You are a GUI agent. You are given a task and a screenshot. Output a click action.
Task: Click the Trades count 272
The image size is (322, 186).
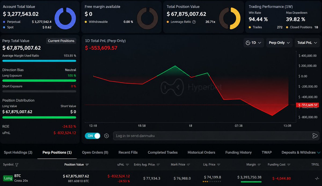(x=280, y=27)
